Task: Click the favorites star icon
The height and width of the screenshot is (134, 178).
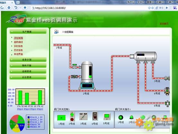Action: pos(25,8)
